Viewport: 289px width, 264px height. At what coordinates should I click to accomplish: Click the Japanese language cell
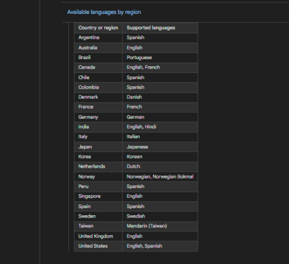click(160, 147)
